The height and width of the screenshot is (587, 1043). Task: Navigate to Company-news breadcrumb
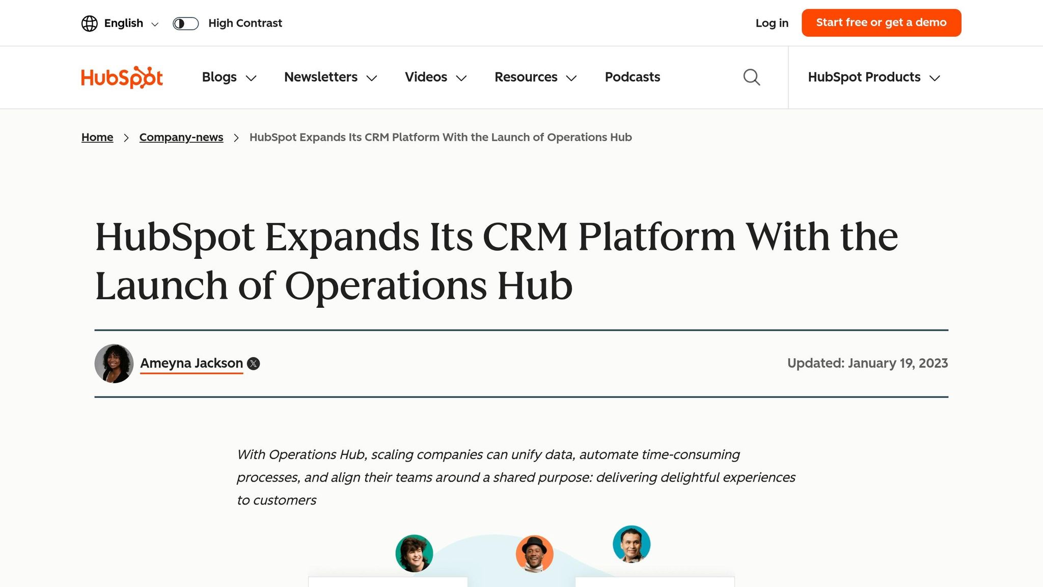pos(181,137)
